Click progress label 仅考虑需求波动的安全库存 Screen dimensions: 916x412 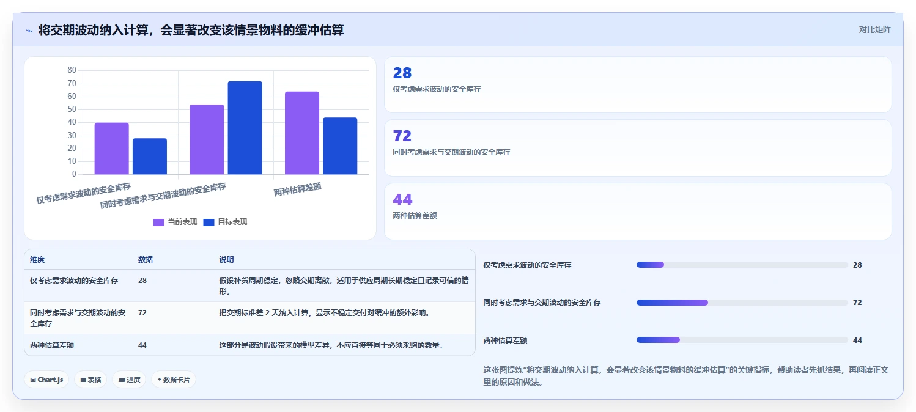pos(527,265)
